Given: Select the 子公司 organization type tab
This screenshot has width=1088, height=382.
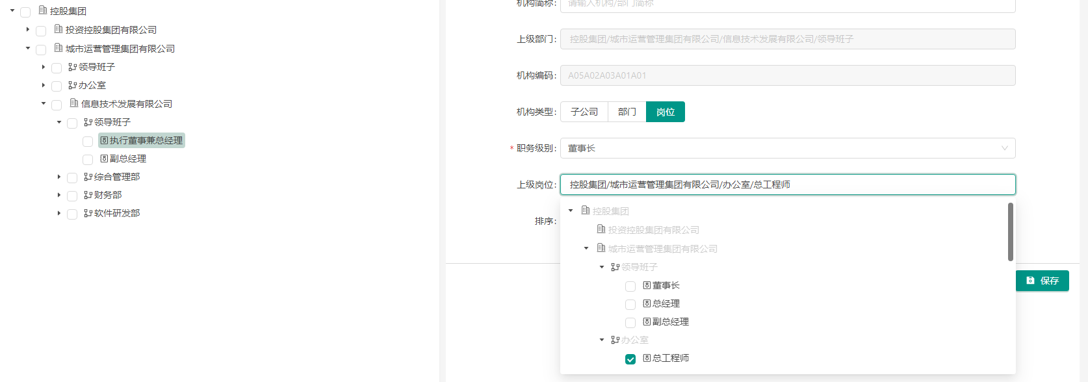Looking at the screenshot, I should [584, 112].
